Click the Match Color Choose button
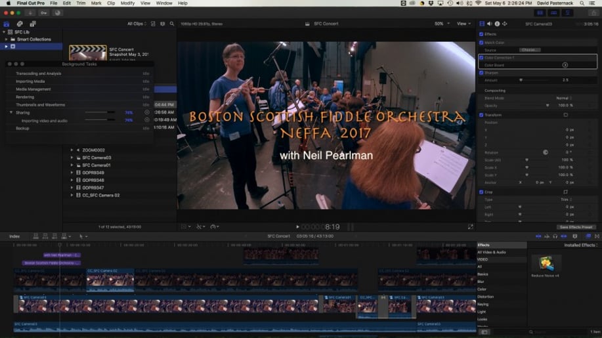Screen dimensions: 602x338 tap(530, 51)
